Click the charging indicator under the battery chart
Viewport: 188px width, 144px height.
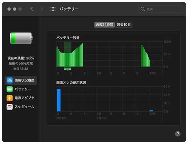point(68,69)
